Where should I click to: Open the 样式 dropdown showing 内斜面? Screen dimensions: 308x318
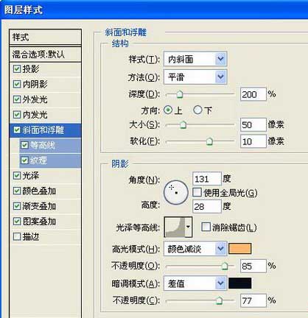(x=195, y=59)
